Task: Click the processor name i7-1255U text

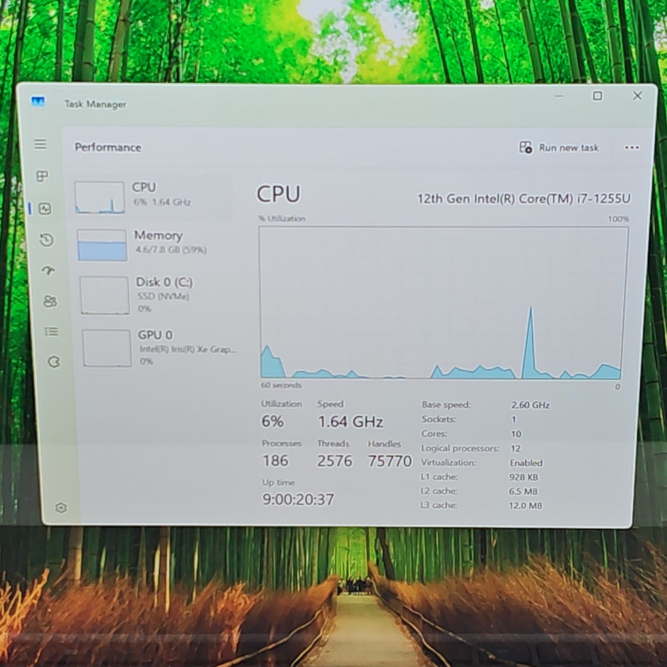Action: (x=524, y=198)
